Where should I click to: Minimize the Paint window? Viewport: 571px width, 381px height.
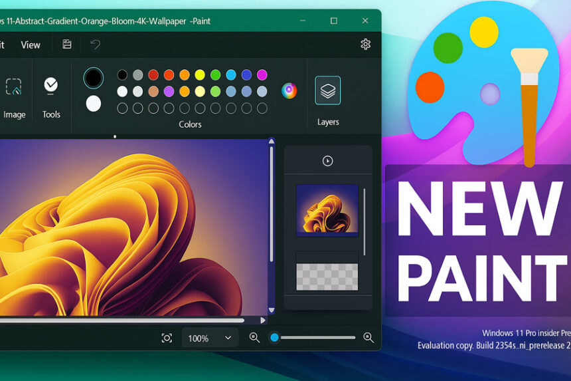point(303,21)
